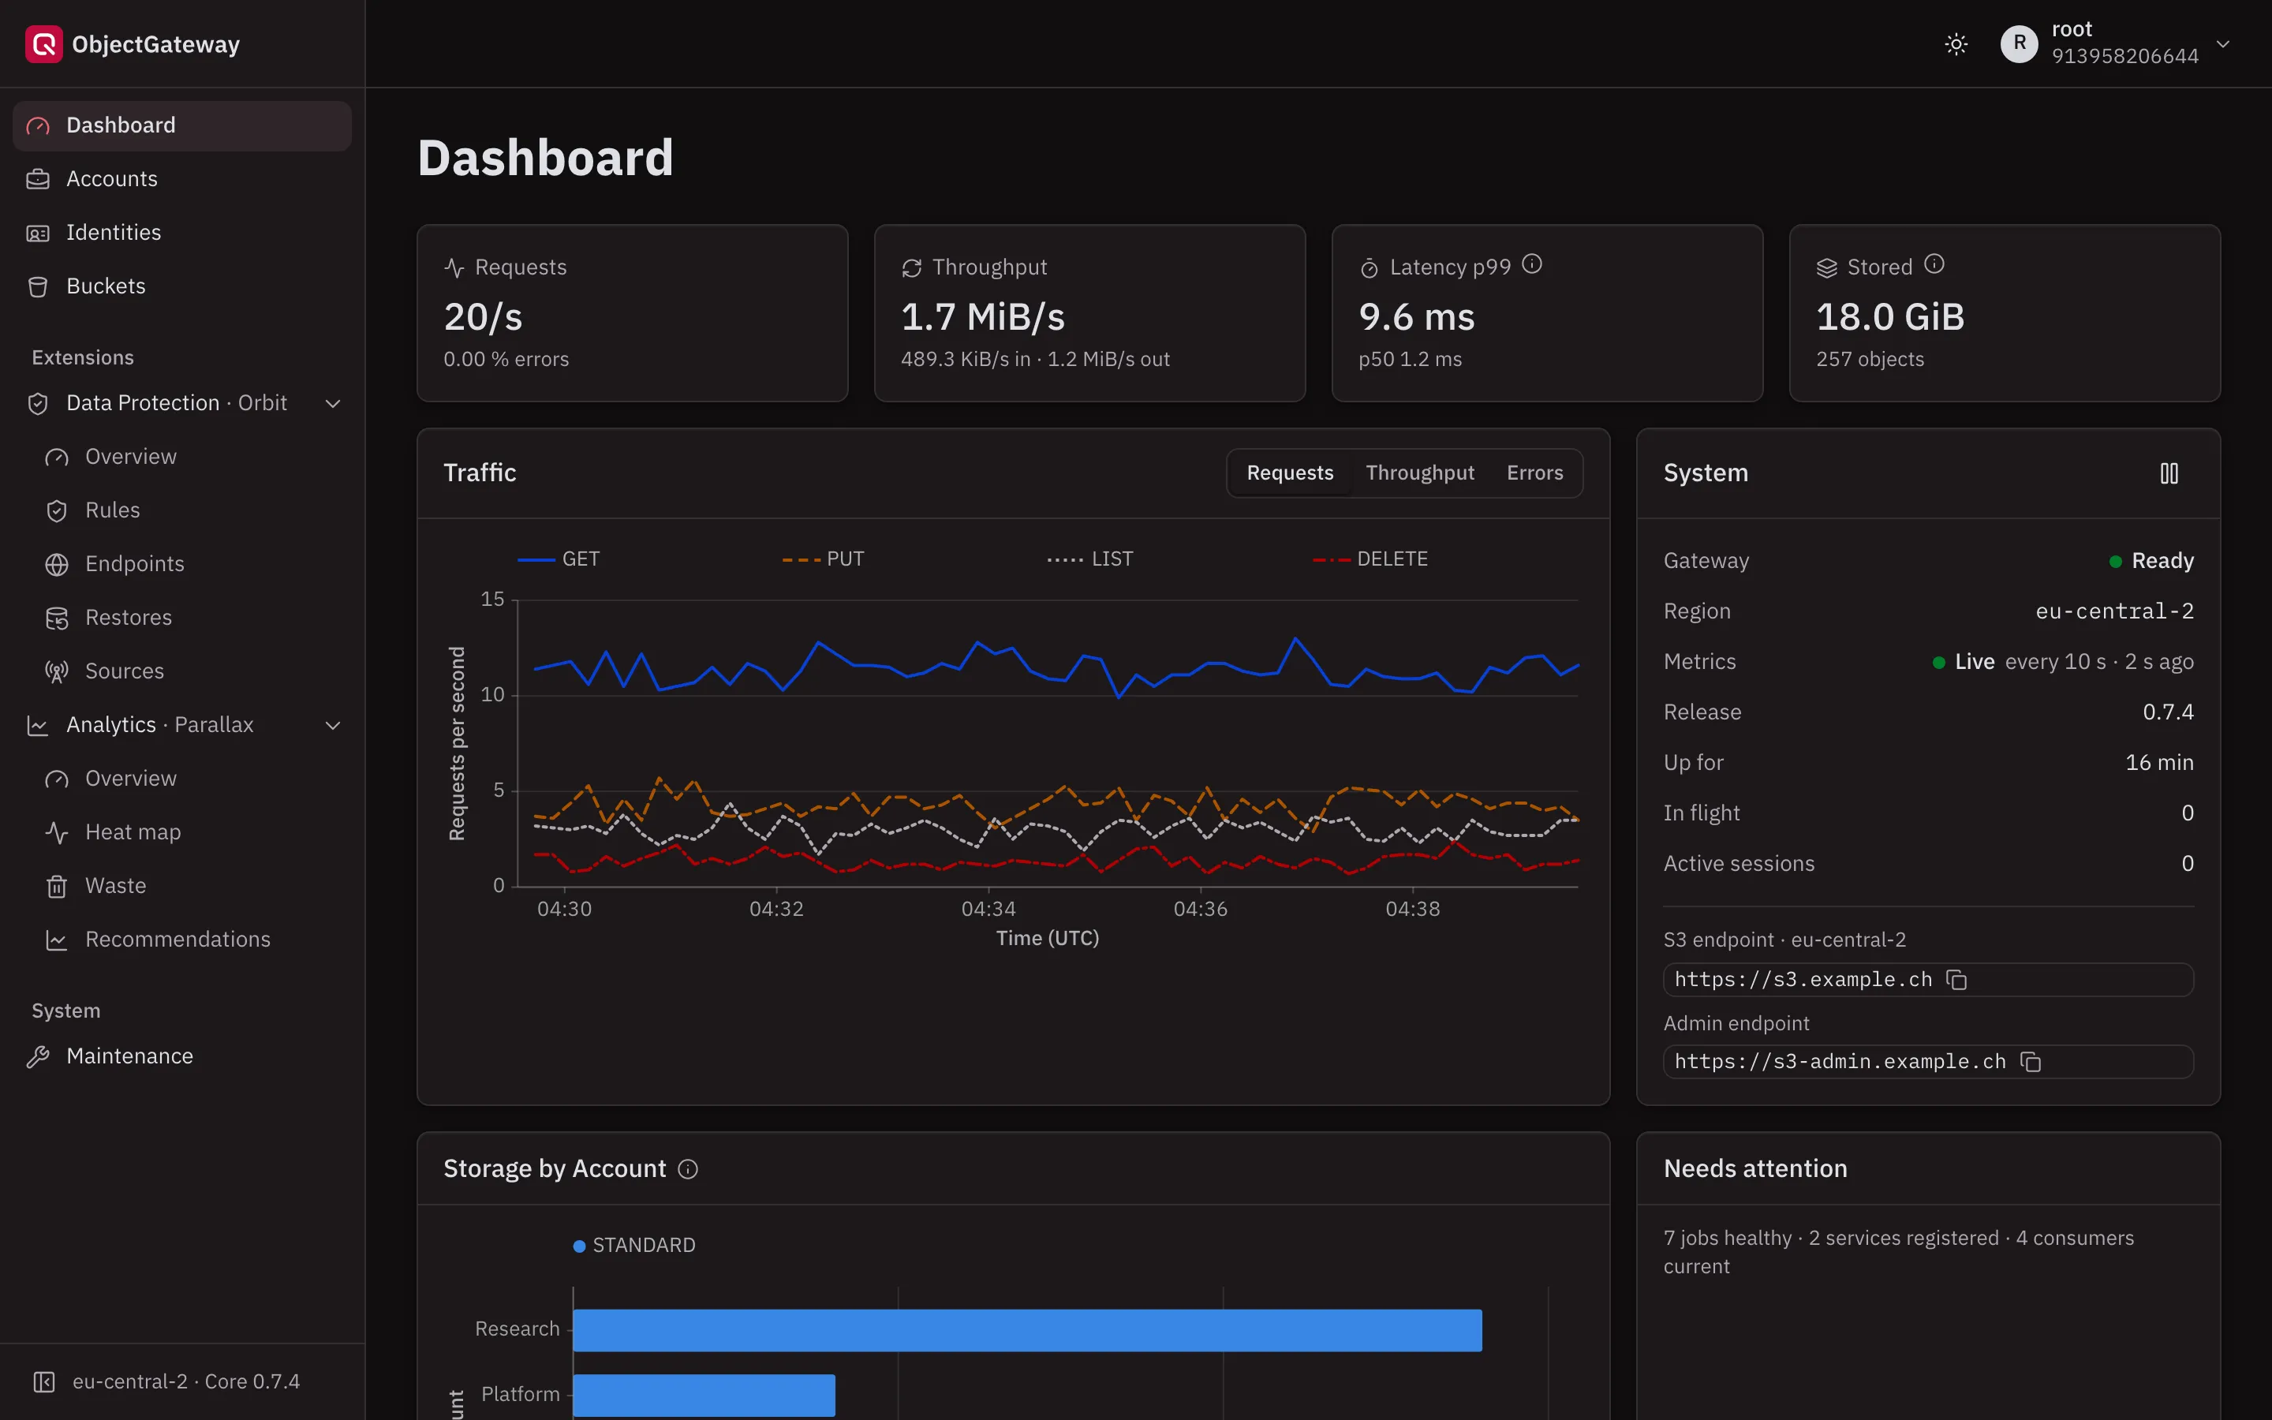Show Latency p99 info tooltip icon
The image size is (2272, 1420).
click(x=1531, y=265)
